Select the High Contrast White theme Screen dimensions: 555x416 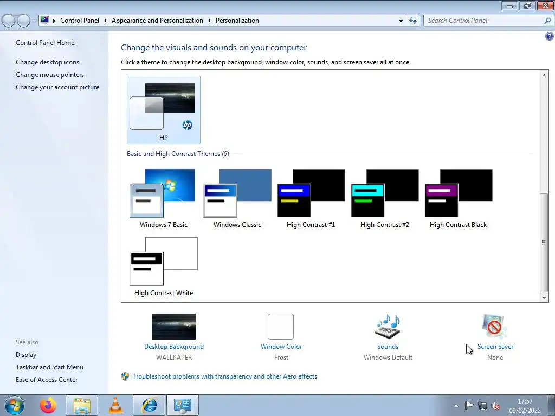164,267
